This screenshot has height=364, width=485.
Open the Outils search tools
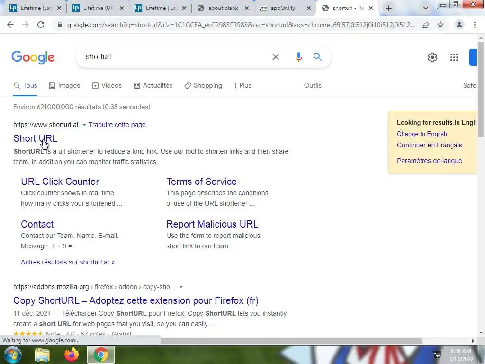point(313,85)
